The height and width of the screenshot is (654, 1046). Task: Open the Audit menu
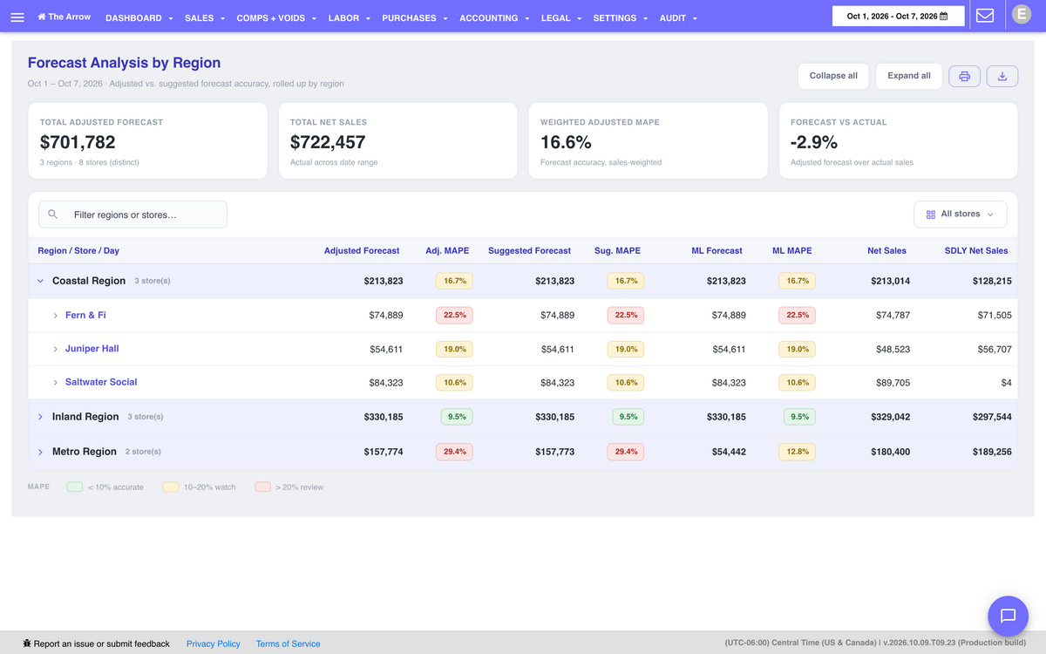point(678,18)
